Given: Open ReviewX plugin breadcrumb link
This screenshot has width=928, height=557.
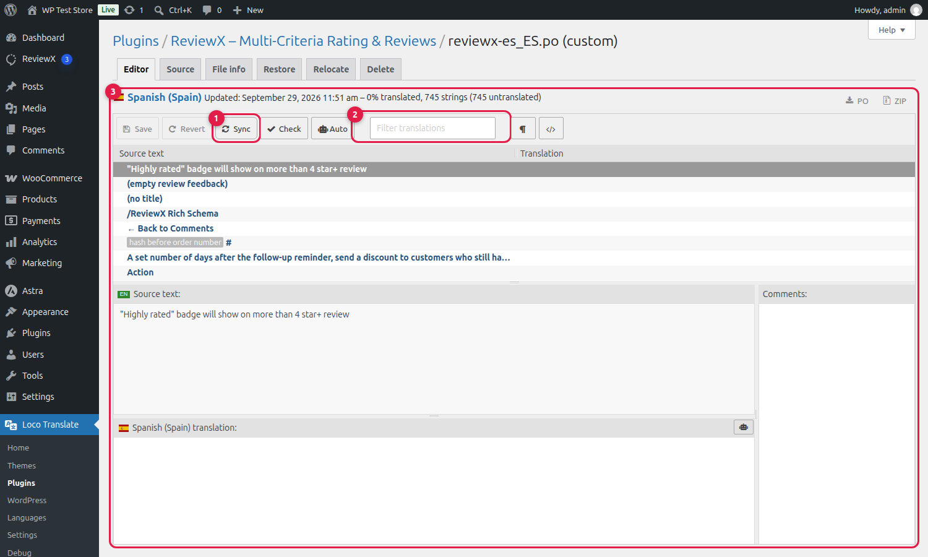Looking at the screenshot, I should pyautogui.click(x=303, y=41).
